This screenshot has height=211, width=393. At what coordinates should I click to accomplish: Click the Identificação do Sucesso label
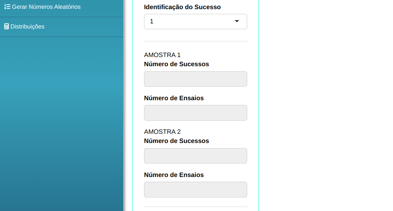point(182,7)
